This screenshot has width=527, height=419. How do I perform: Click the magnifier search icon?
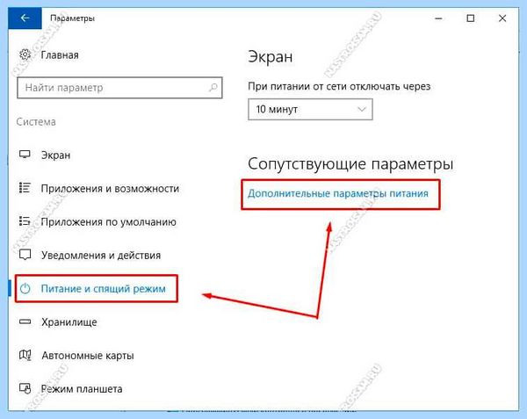[x=213, y=88]
